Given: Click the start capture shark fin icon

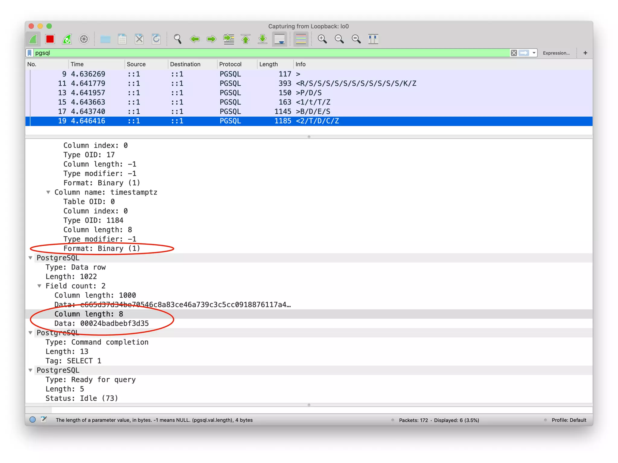Looking at the screenshot, I should 33,39.
